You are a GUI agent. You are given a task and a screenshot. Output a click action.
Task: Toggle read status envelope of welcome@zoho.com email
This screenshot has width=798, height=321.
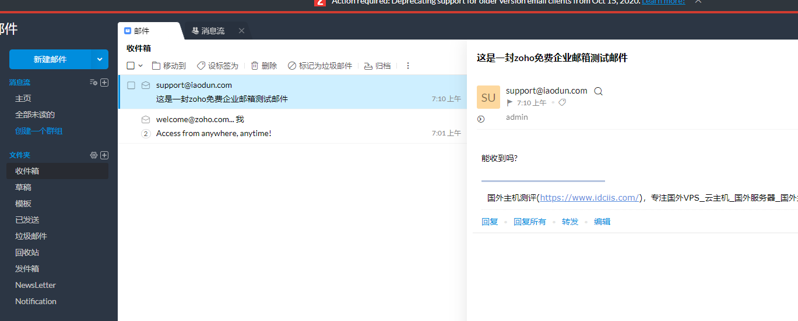coord(146,120)
